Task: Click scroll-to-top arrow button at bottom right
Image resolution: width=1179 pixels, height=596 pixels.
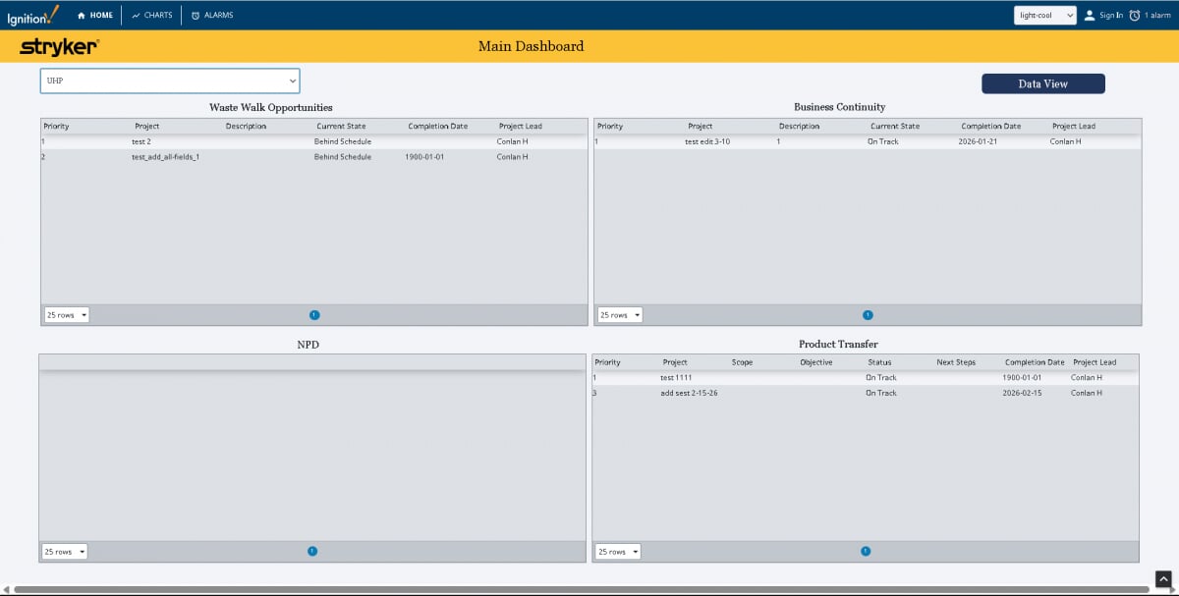Action: 1163,578
